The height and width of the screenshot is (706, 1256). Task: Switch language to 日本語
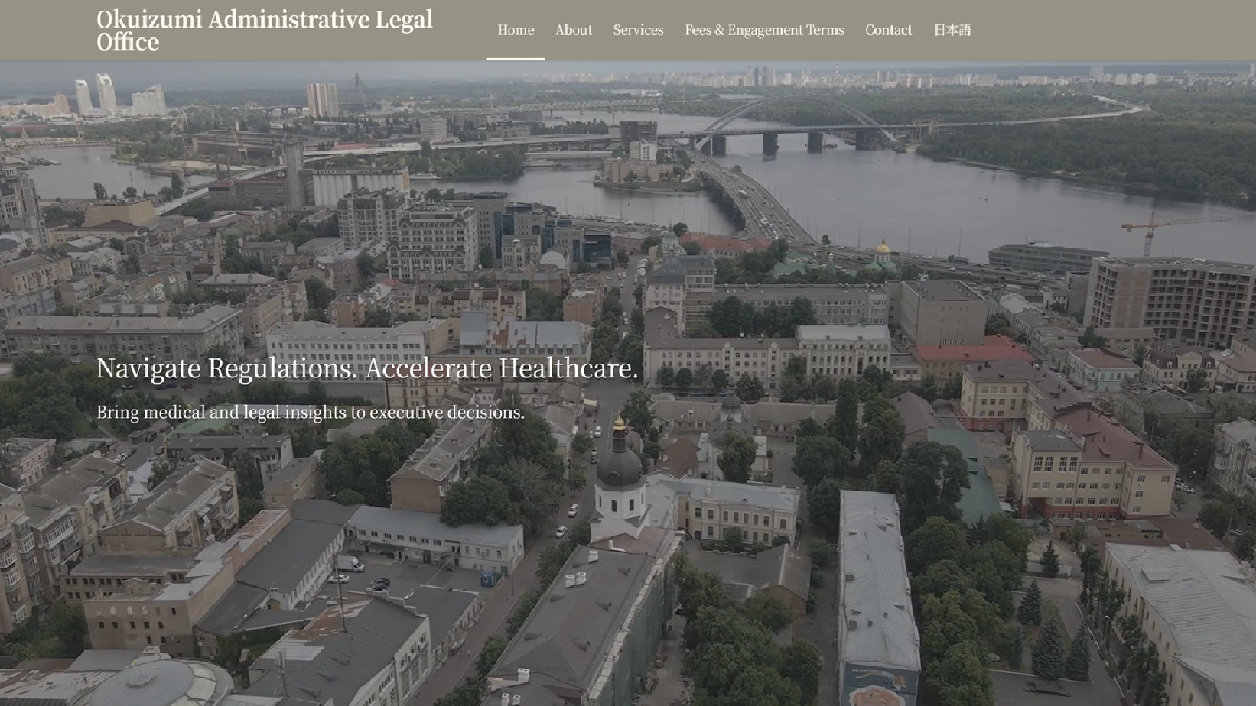click(x=952, y=30)
